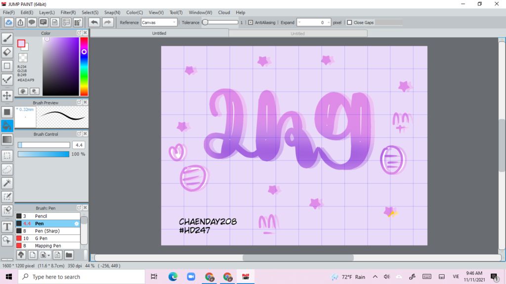Select the Dot pen tool
The width and height of the screenshot is (506, 284).
pos(7,80)
